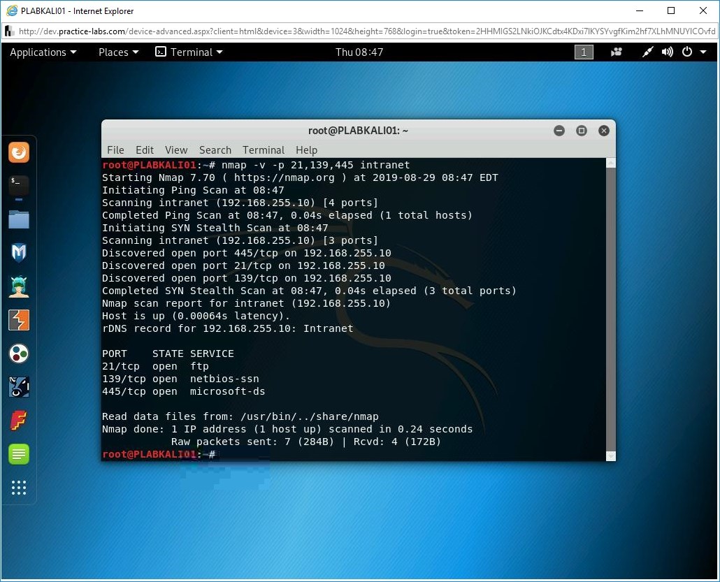Expand the Terminal app menu in top bar
The height and width of the screenshot is (582, 720).
click(x=189, y=52)
